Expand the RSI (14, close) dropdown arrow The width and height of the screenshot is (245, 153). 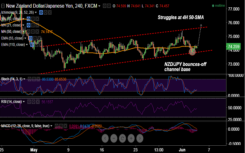point(24,102)
